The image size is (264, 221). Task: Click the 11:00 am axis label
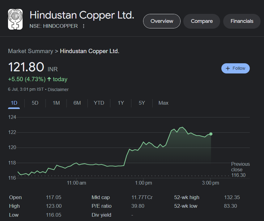76,183
